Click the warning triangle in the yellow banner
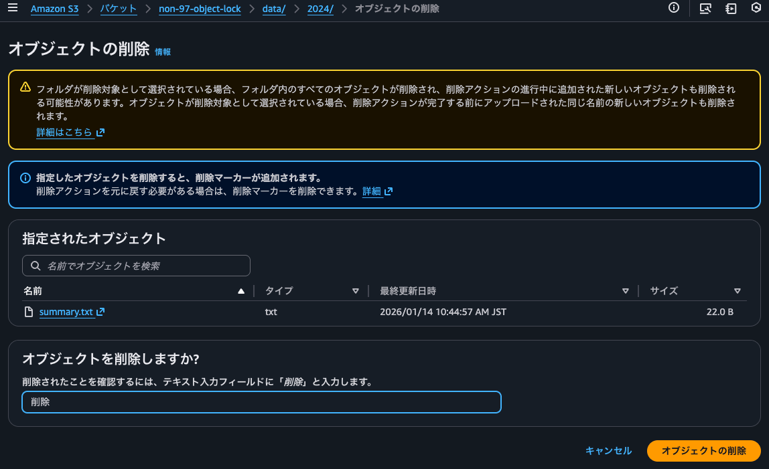The height and width of the screenshot is (469, 769). click(26, 86)
